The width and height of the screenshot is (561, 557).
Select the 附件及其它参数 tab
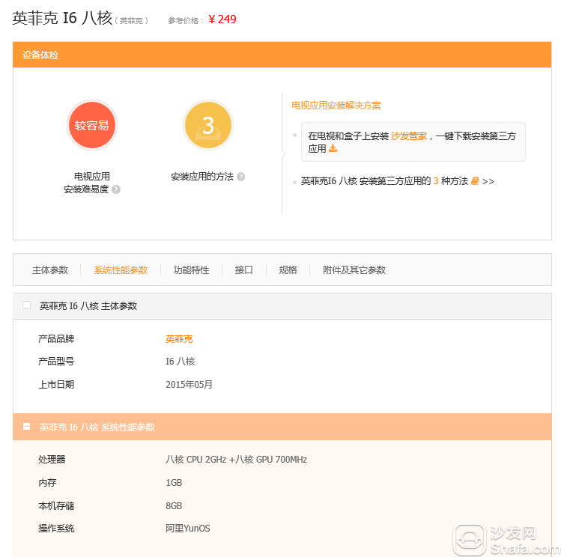pos(354,270)
